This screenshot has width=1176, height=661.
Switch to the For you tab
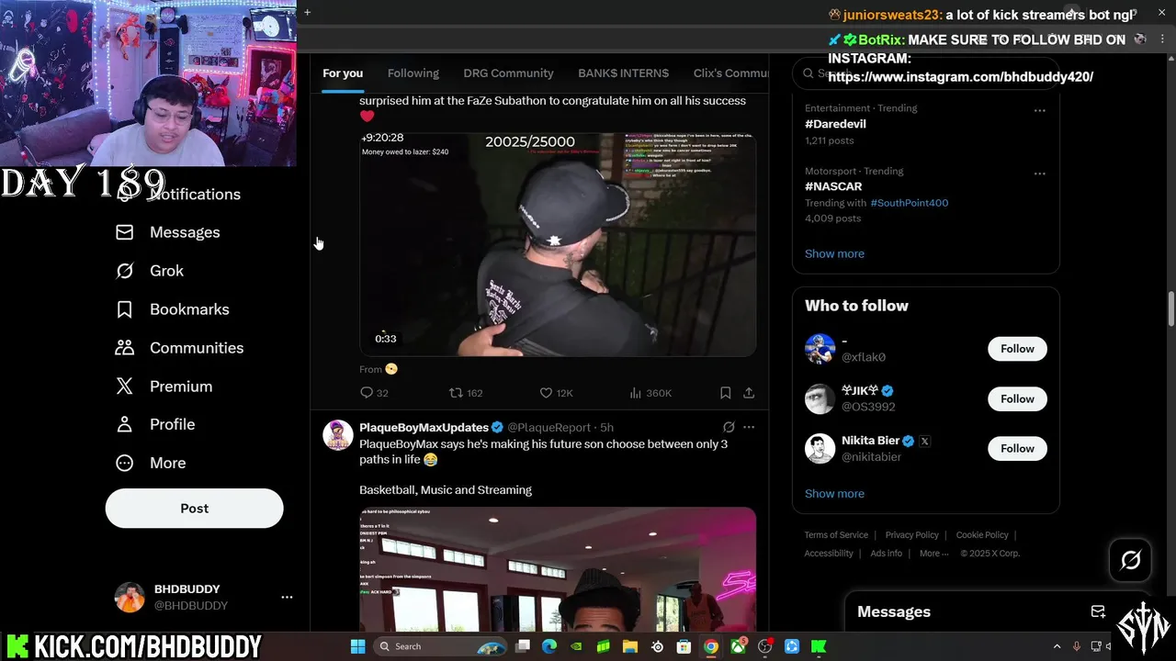click(343, 73)
